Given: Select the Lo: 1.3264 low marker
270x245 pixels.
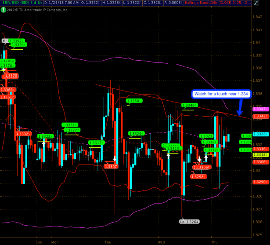Looking at the screenshot, I should tap(190, 222).
